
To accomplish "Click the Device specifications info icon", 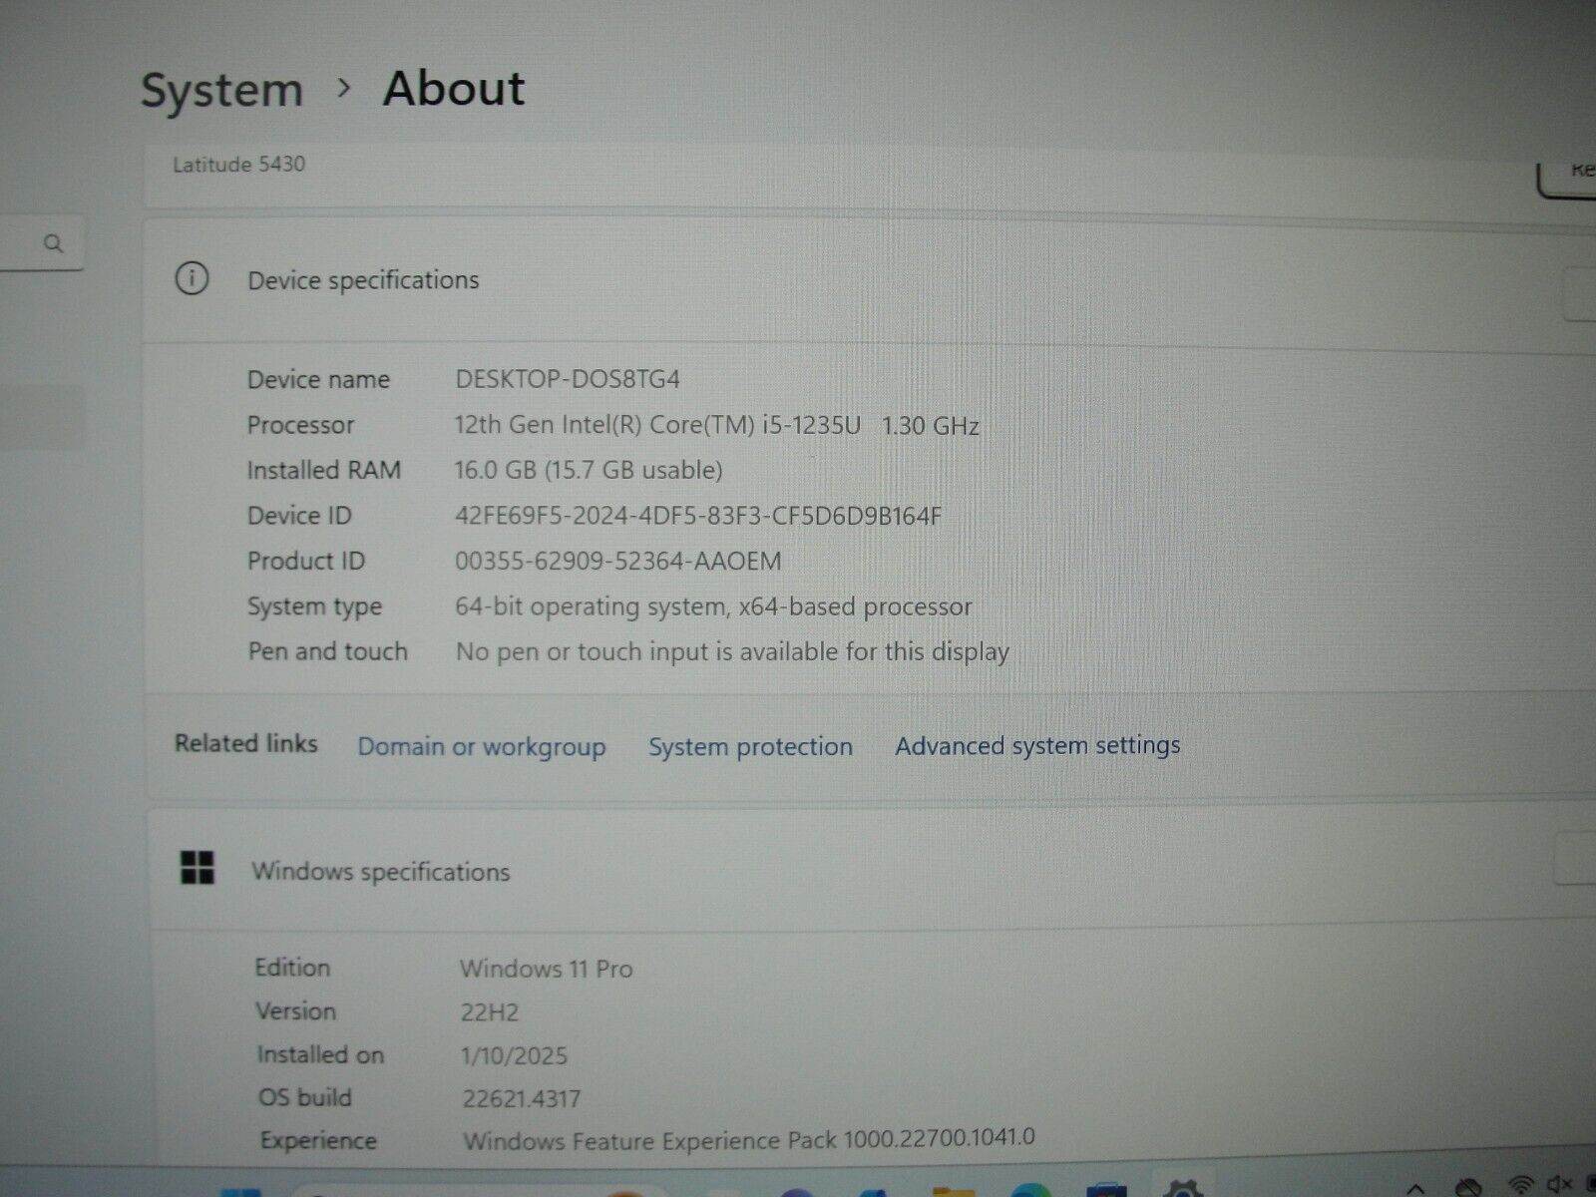I will pyautogui.click(x=194, y=280).
